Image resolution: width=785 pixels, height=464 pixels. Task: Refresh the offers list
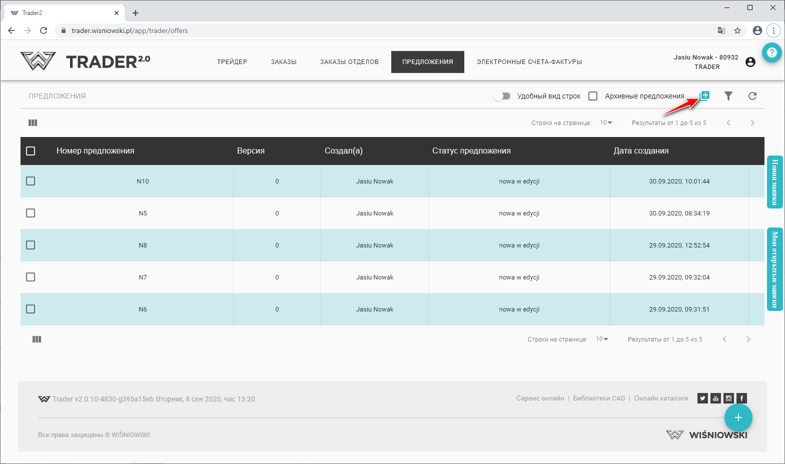pos(752,96)
